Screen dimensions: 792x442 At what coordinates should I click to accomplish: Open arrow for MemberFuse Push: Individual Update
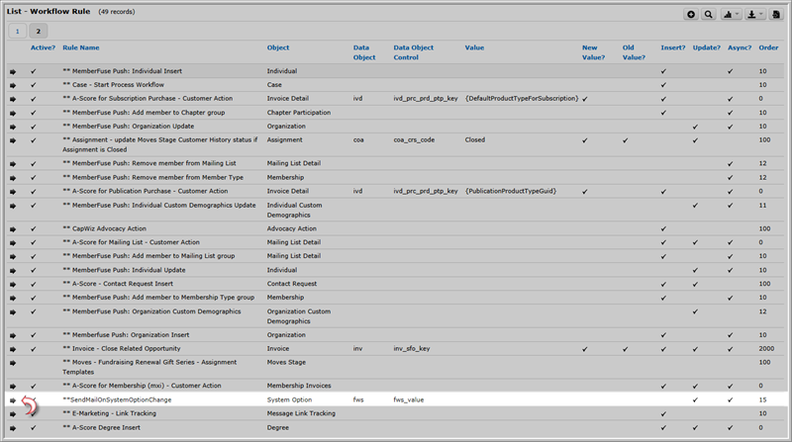[13, 271]
